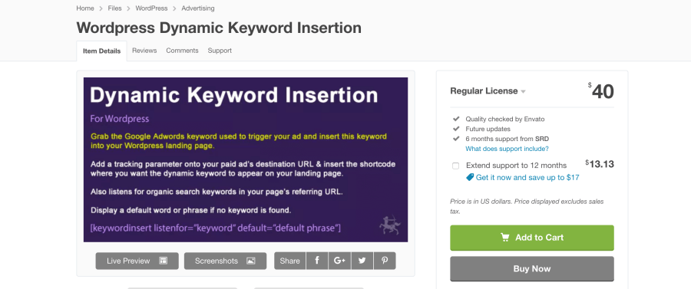Screen dimensions: 691x289
Task: Share the item on Twitter
Action: (362, 261)
